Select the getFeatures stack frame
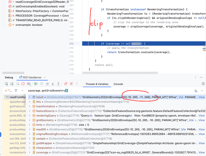 18,106
